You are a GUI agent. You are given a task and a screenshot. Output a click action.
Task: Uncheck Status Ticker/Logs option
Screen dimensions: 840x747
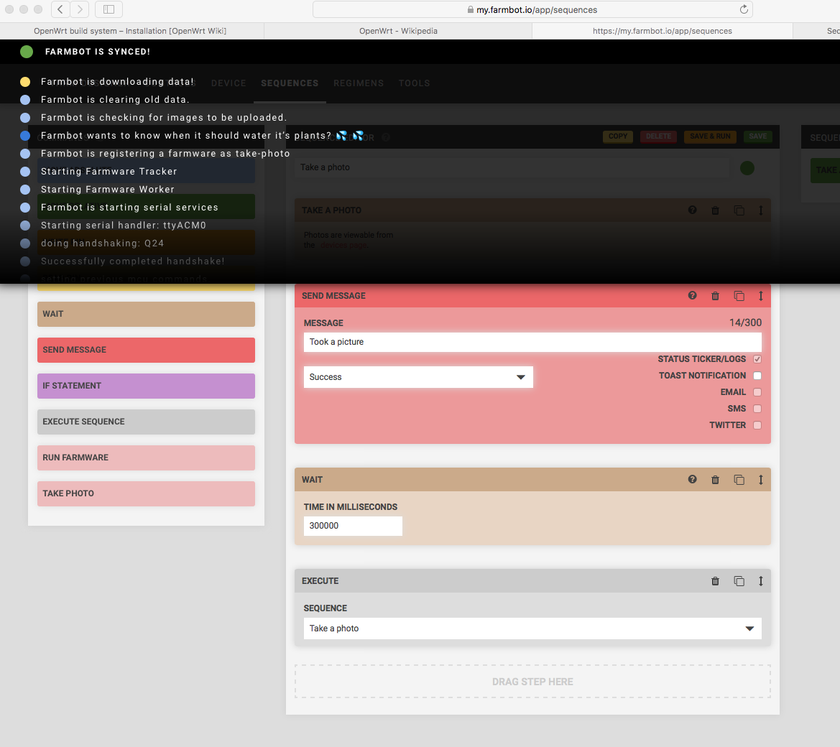pos(757,358)
